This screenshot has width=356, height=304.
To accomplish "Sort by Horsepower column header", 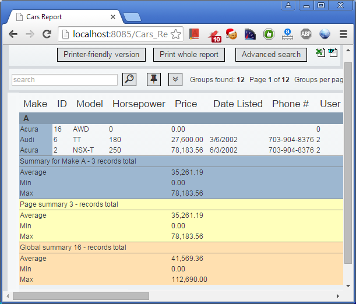I will (x=139, y=104).
